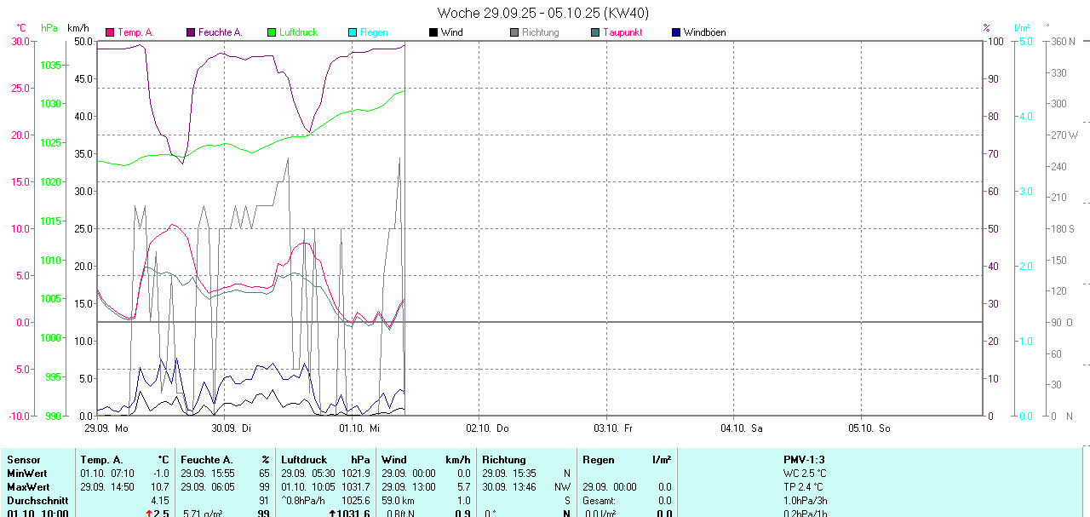The height and width of the screenshot is (517, 1090).
Task: Click the 05.10. So date label
Action: click(x=869, y=428)
